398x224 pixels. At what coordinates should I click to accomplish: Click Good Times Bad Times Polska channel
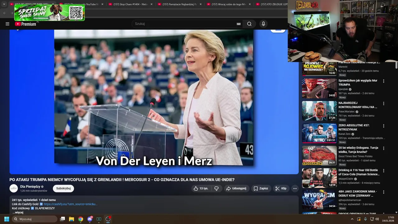point(355,156)
